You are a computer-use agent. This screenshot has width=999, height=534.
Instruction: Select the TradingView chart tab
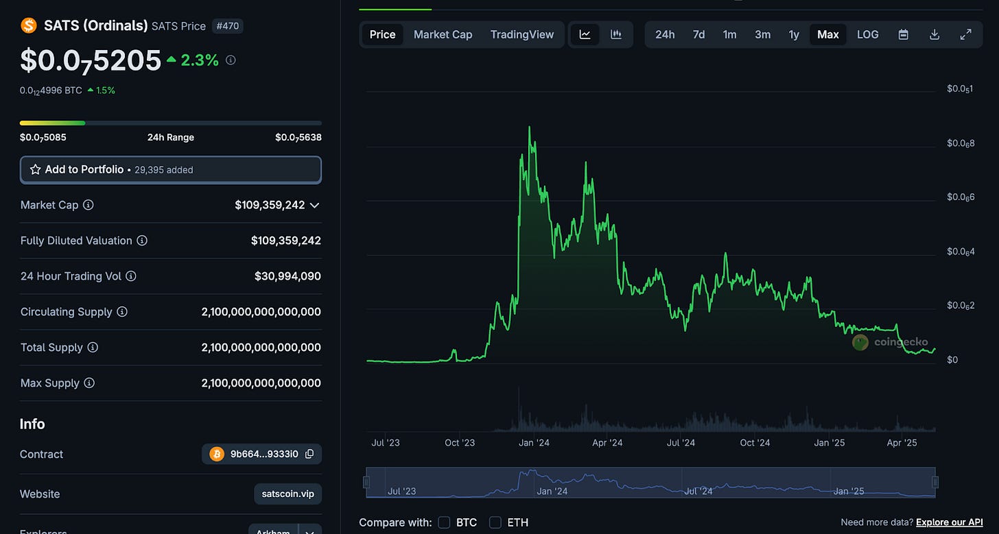point(522,34)
